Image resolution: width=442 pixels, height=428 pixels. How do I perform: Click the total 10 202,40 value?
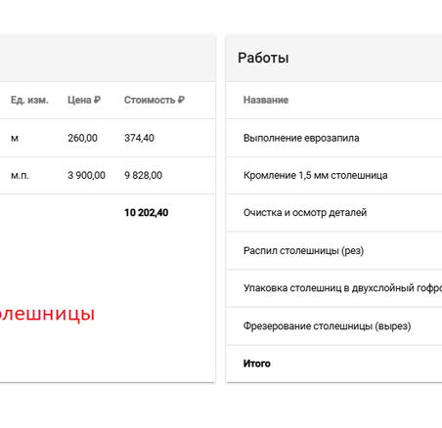point(147,213)
